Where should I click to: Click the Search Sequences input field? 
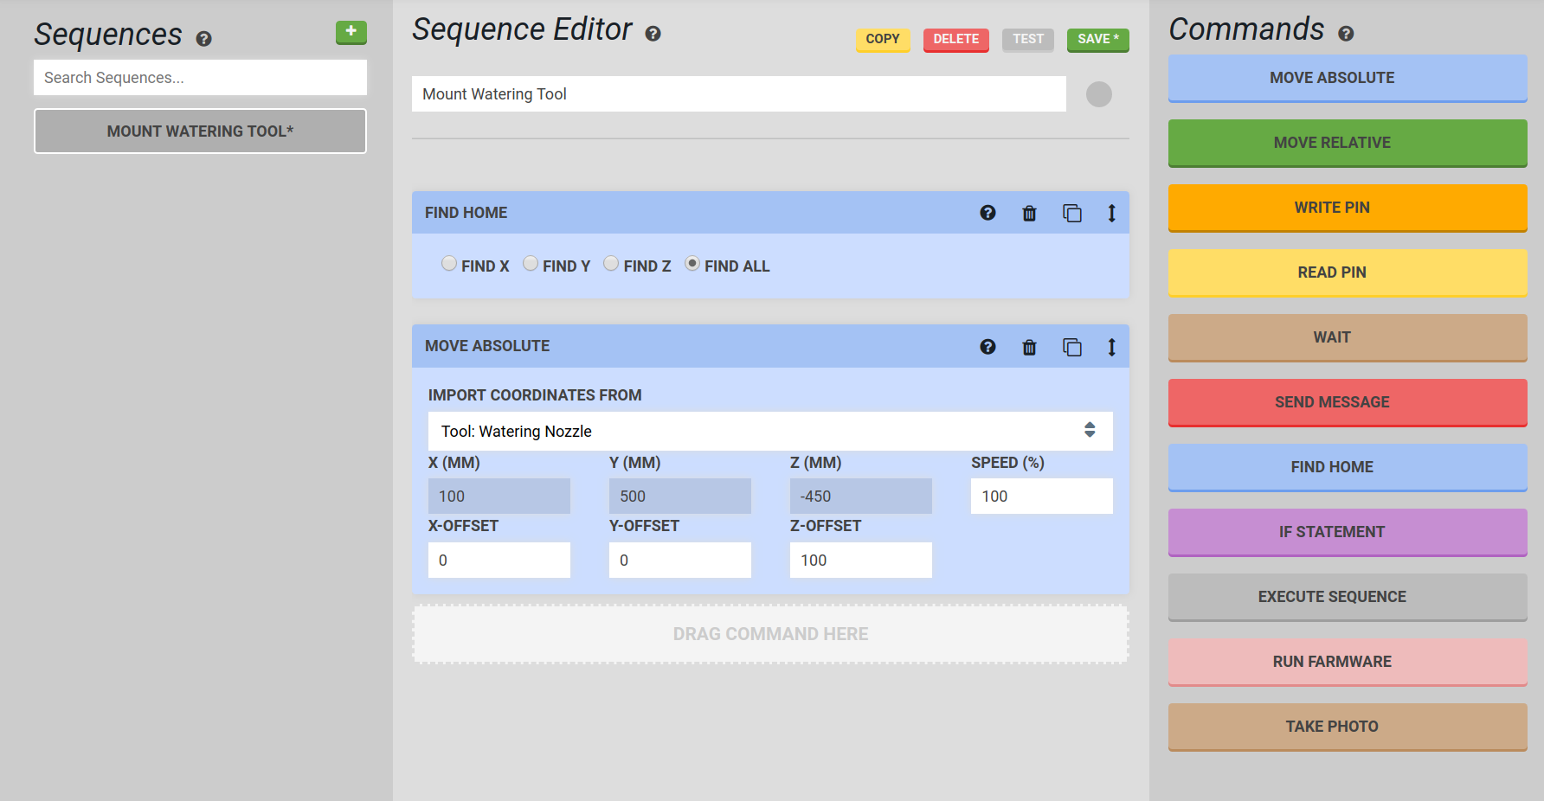(200, 78)
